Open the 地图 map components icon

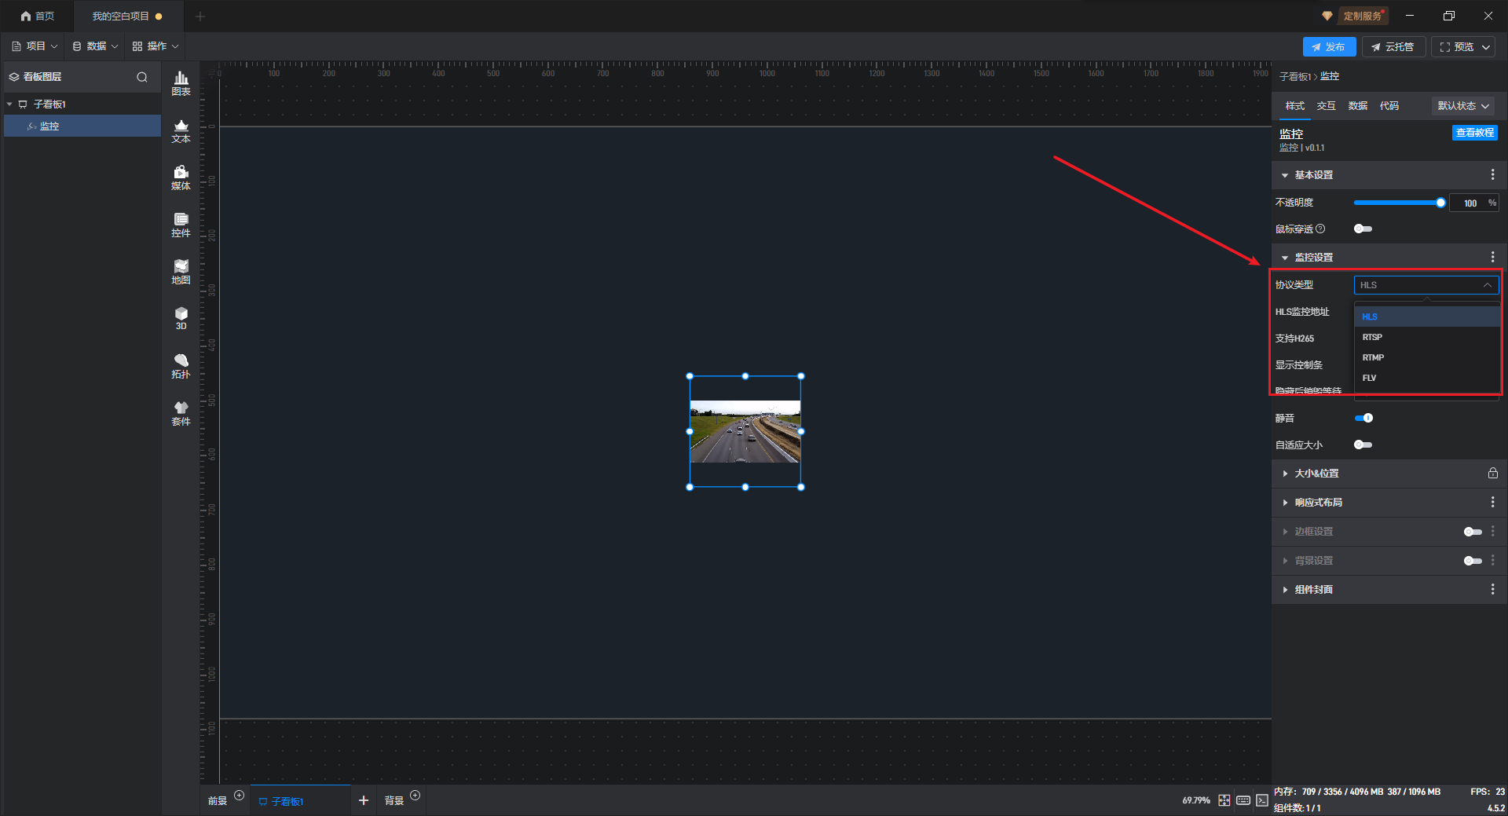click(181, 272)
